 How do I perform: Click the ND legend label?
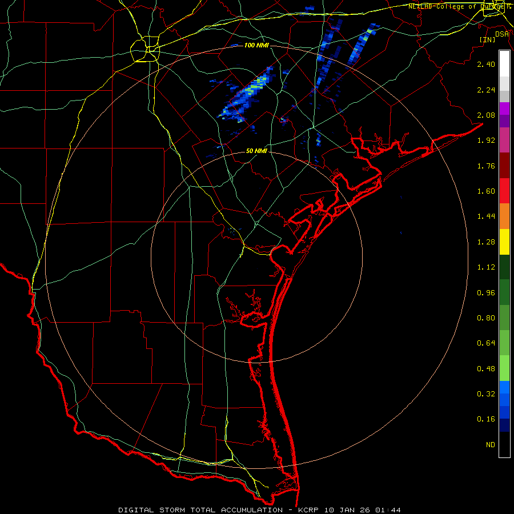[x=491, y=445]
